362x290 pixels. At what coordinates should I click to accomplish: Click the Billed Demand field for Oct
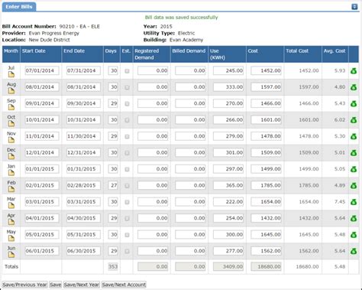[x=190, y=119]
